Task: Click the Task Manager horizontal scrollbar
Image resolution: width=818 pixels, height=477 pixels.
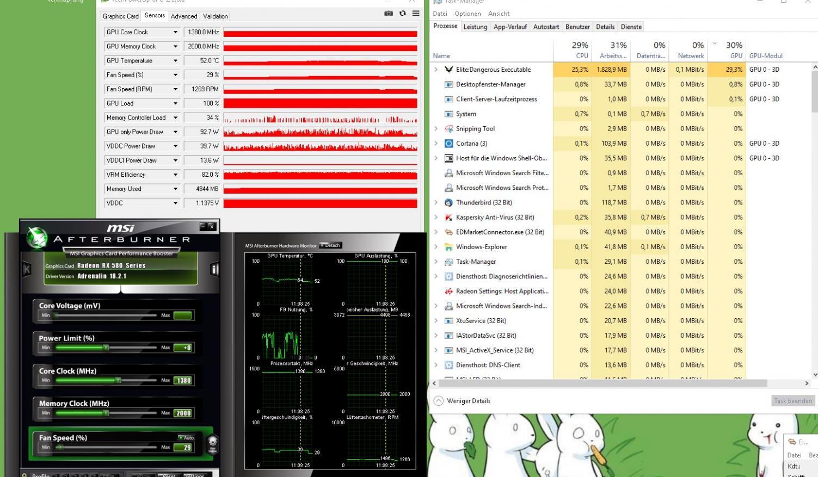Action: point(604,383)
